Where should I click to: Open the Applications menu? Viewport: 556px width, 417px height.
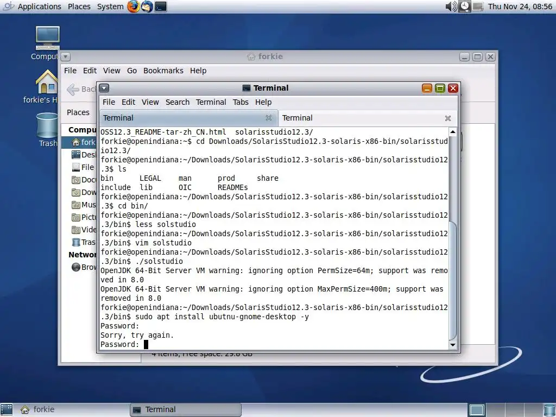coord(39,7)
